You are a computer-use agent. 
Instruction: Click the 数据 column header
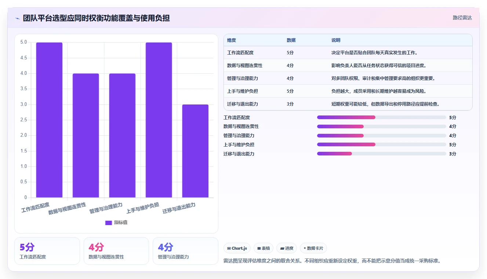(x=291, y=40)
